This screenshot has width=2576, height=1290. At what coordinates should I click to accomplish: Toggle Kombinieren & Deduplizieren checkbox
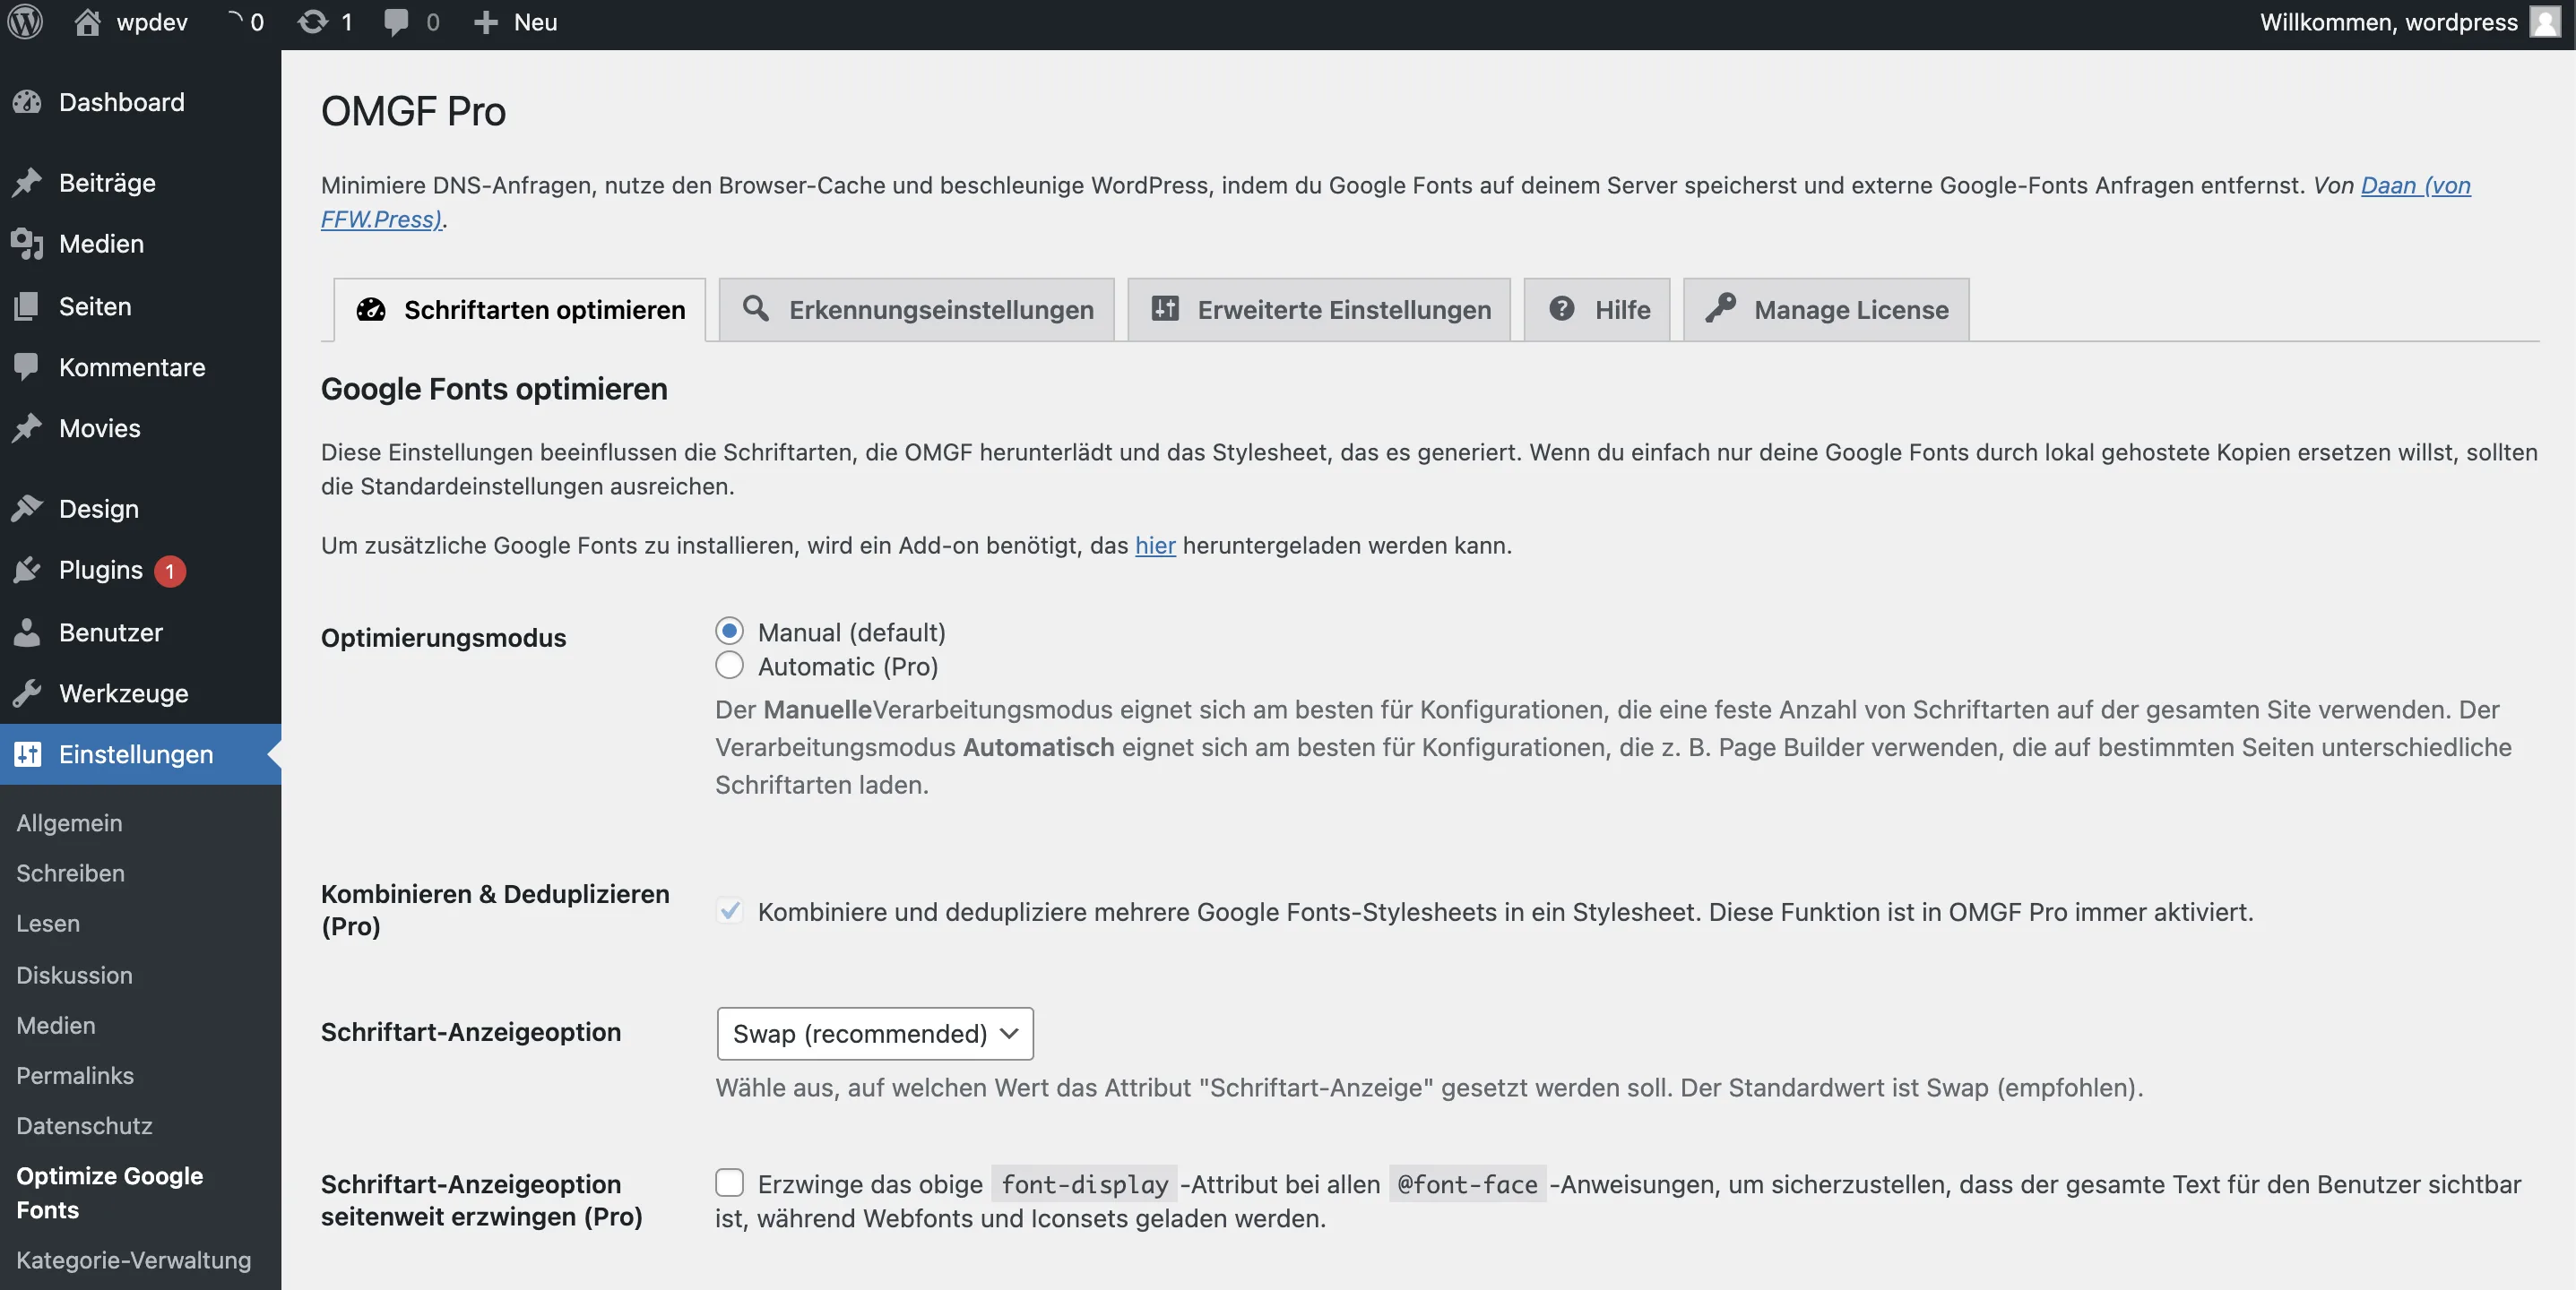click(729, 911)
